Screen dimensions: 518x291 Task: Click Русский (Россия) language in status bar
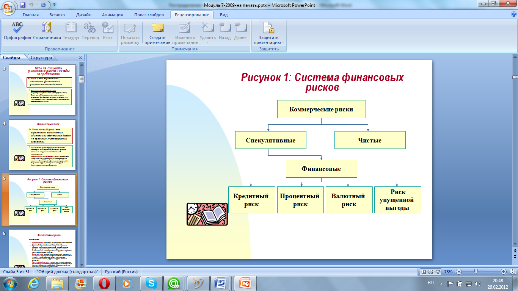[121, 272]
